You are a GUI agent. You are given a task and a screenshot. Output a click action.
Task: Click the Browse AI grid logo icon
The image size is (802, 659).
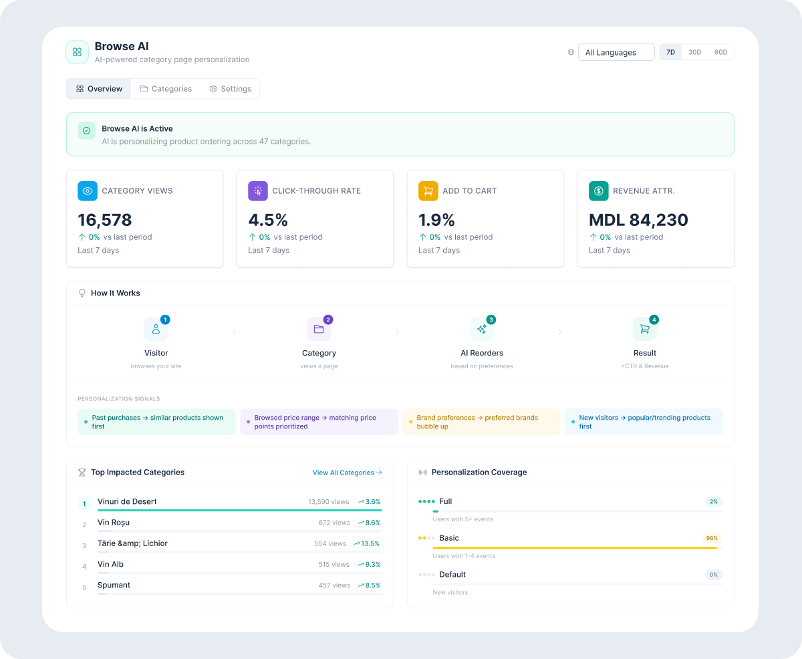(77, 52)
